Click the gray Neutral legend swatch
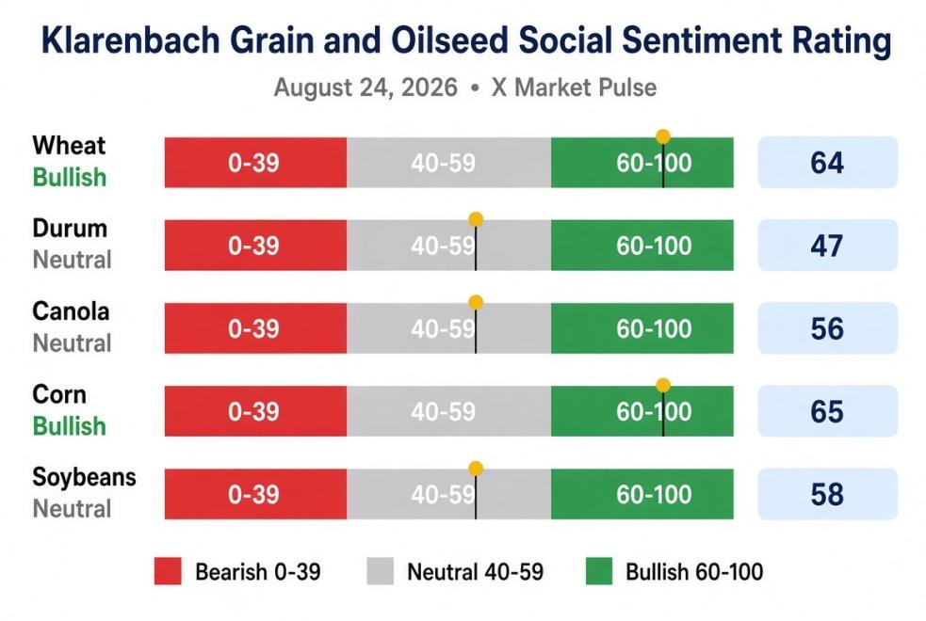This screenshot has width=926, height=621. point(380,571)
